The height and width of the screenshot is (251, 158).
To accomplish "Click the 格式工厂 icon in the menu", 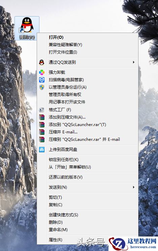I will (42, 110).
